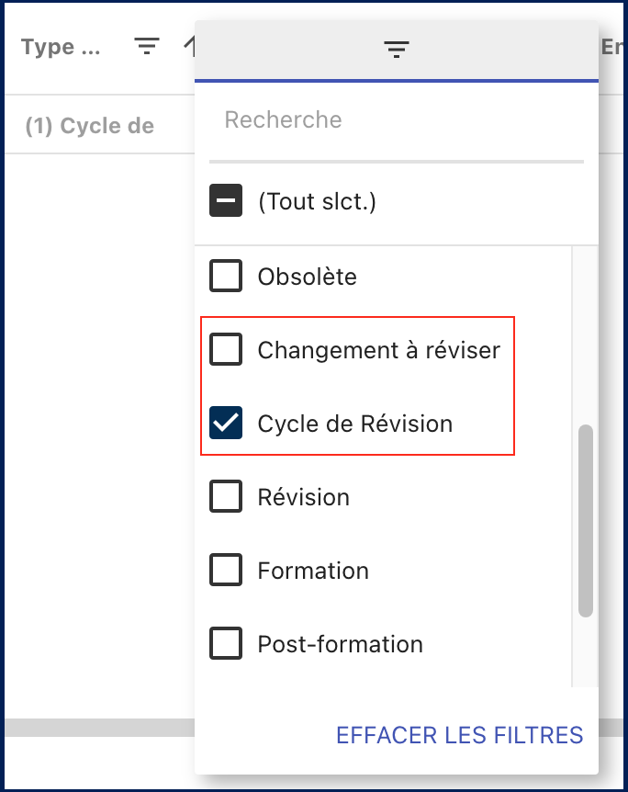Select the Formation checkbox
Image resolution: width=628 pixels, height=792 pixels.
click(x=226, y=571)
